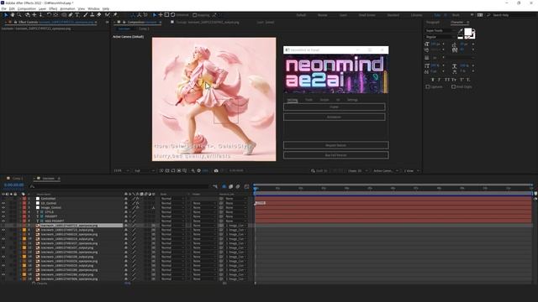Open the 1 View layout dropdown

pos(411,170)
